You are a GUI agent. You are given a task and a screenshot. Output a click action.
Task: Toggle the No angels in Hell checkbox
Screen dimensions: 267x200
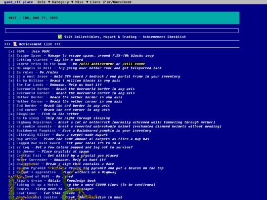point(11,68)
